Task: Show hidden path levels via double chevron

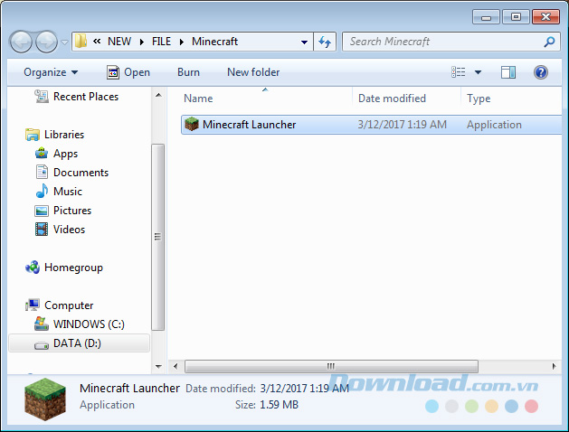Action: click(97, 42)
